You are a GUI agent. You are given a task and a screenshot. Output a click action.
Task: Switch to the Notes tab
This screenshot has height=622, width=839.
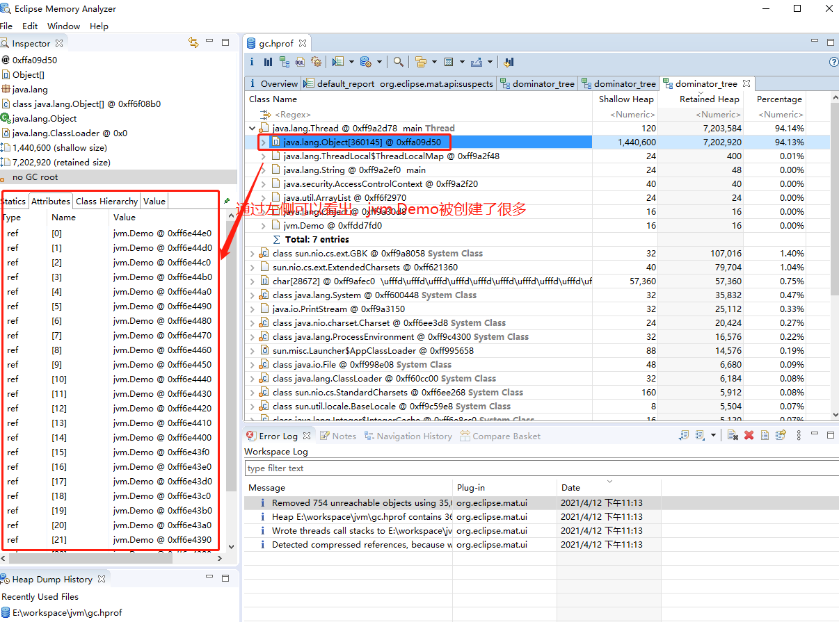338,436
